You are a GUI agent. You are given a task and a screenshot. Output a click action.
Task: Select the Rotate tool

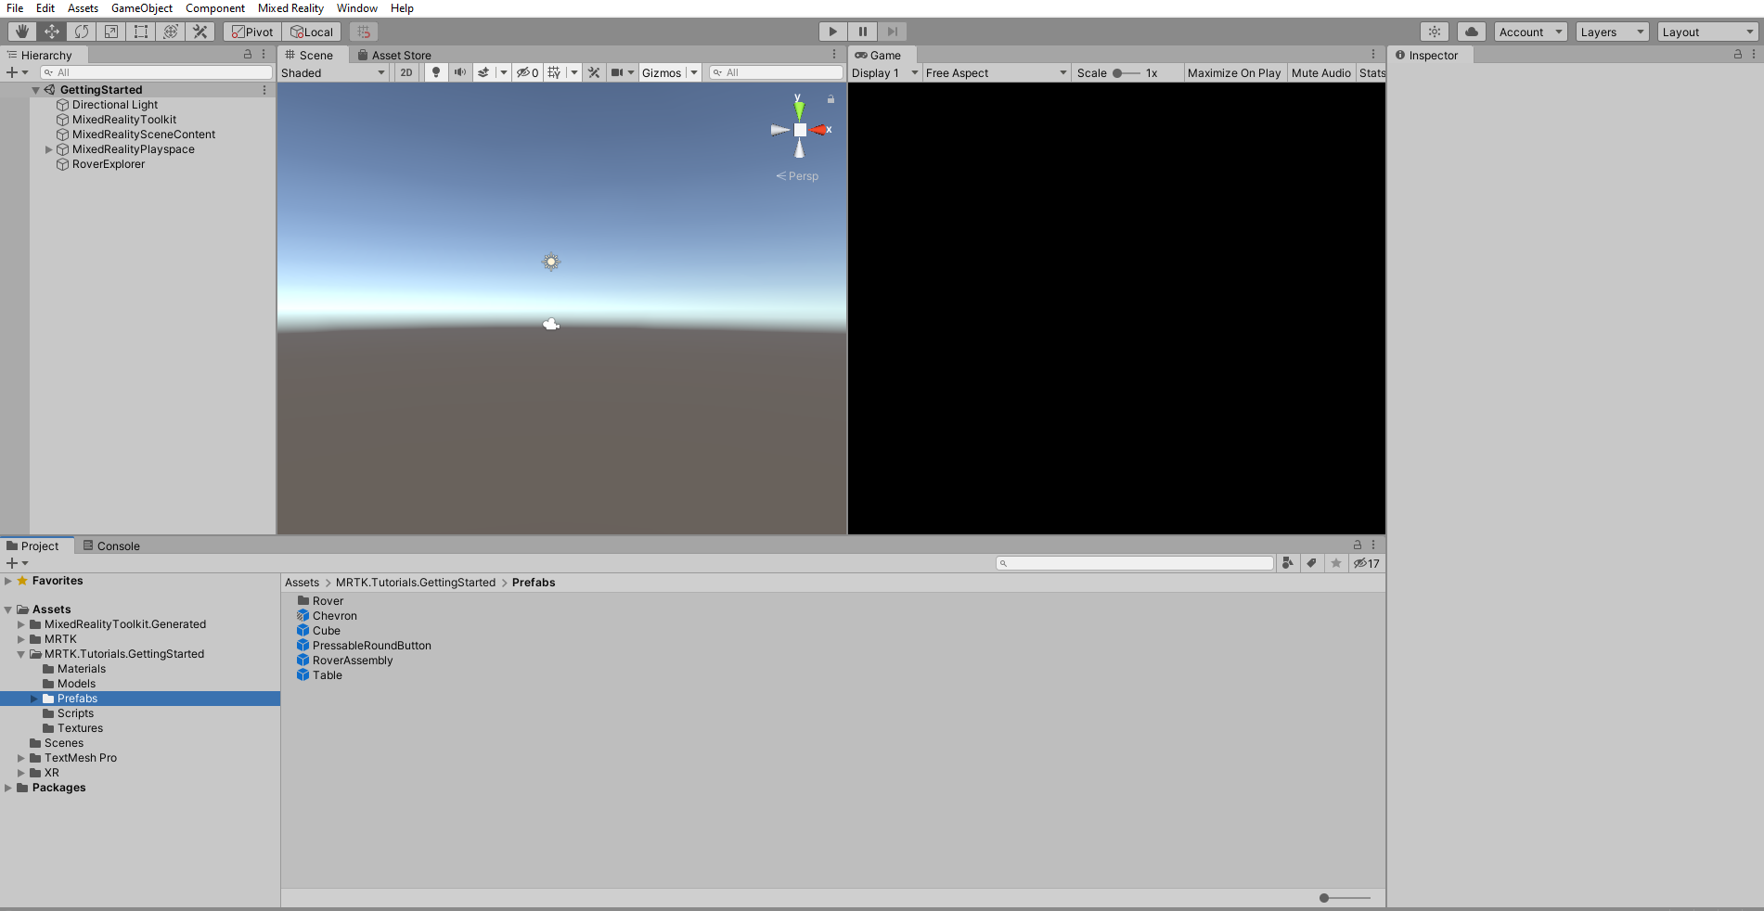click(x=82, y=32)
